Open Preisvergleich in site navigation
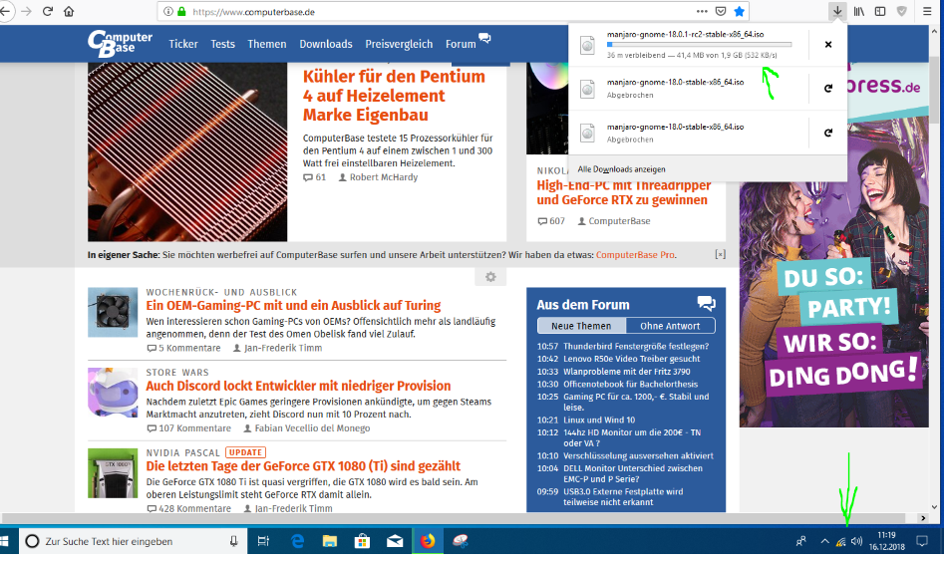Screen dimensions: 948x561 tap(399, 44)
